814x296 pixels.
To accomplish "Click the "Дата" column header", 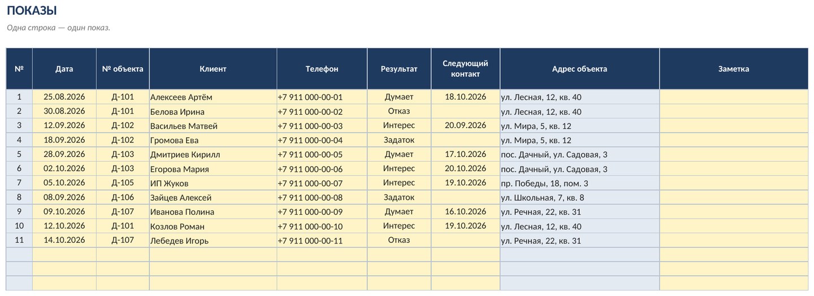I will 64,69.
